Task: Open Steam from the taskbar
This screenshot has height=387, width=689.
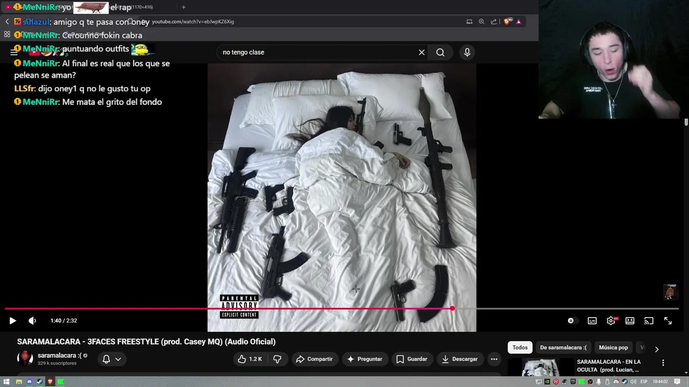Action: pos(40,382)
